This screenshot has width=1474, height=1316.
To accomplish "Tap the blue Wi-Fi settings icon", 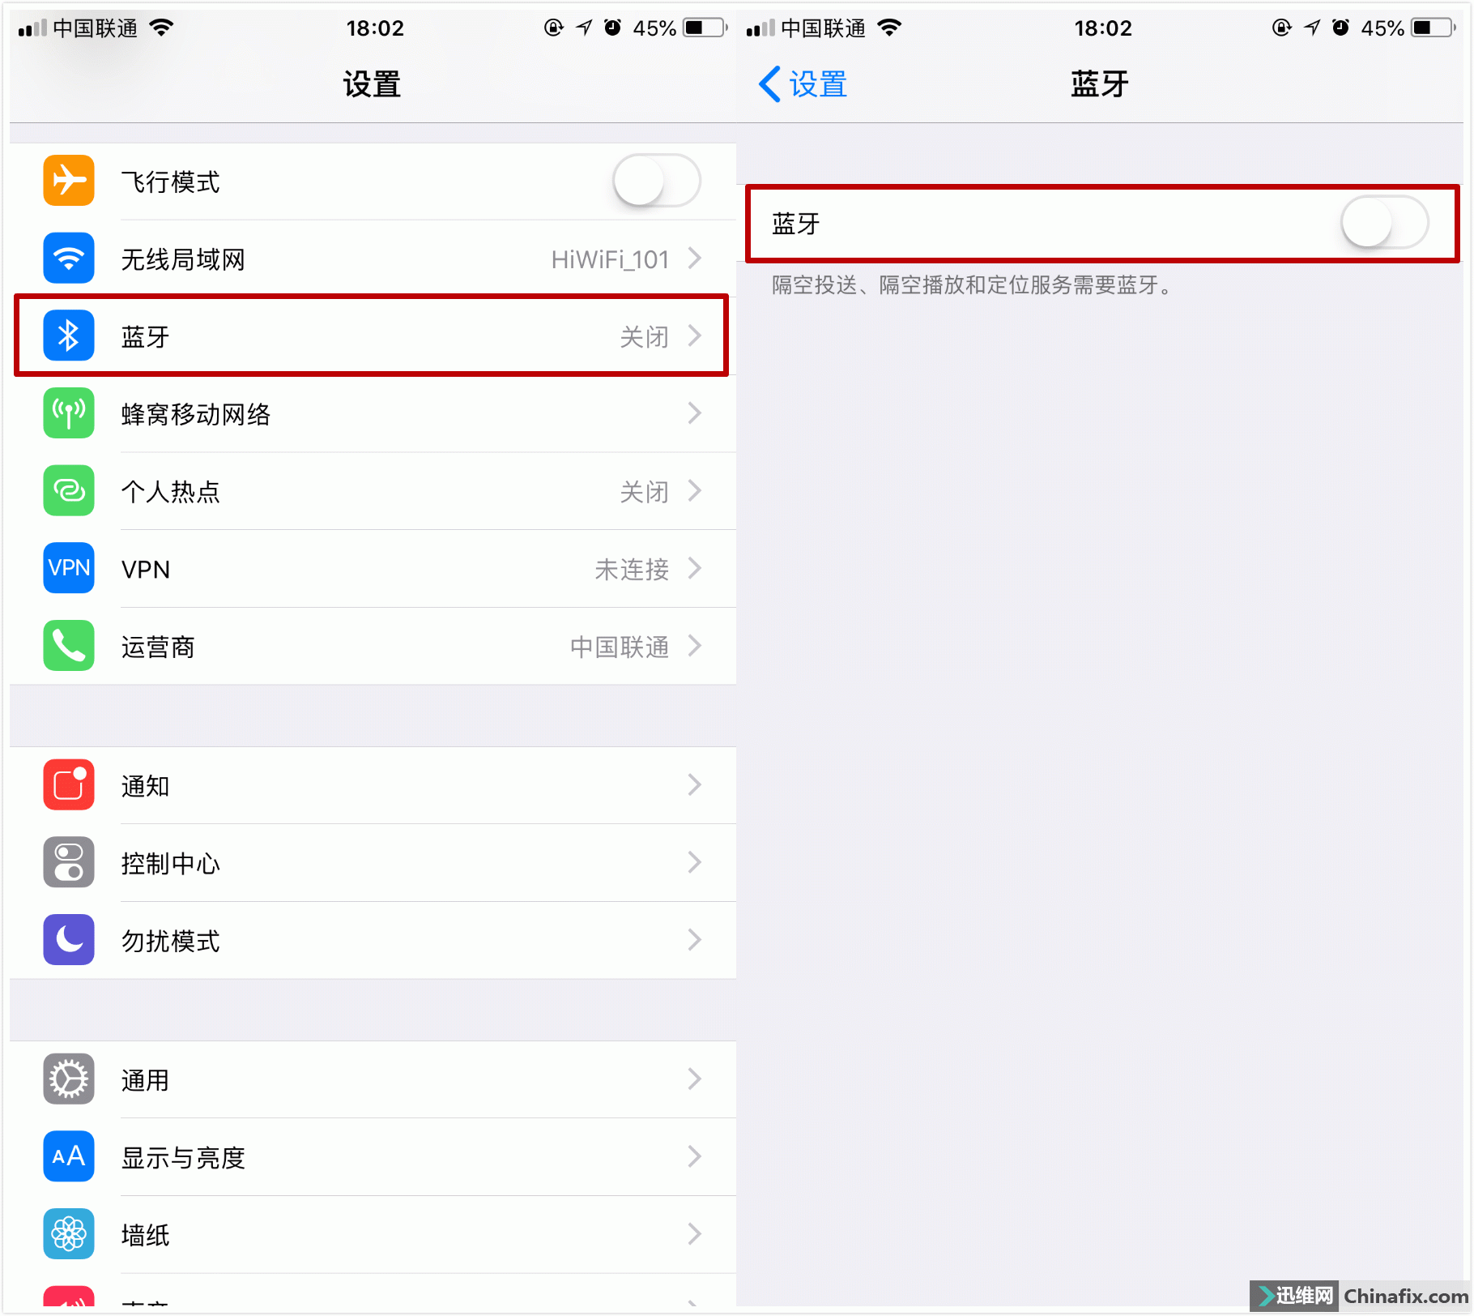I will point(69,258).
